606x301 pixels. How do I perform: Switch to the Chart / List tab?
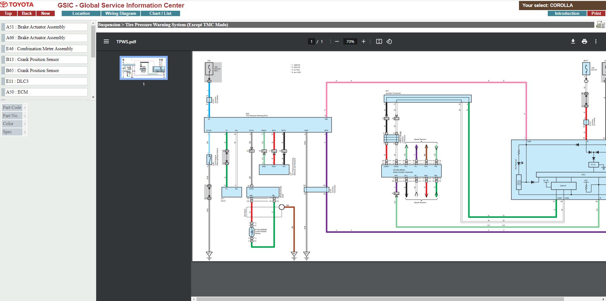[x=160, y=13]
